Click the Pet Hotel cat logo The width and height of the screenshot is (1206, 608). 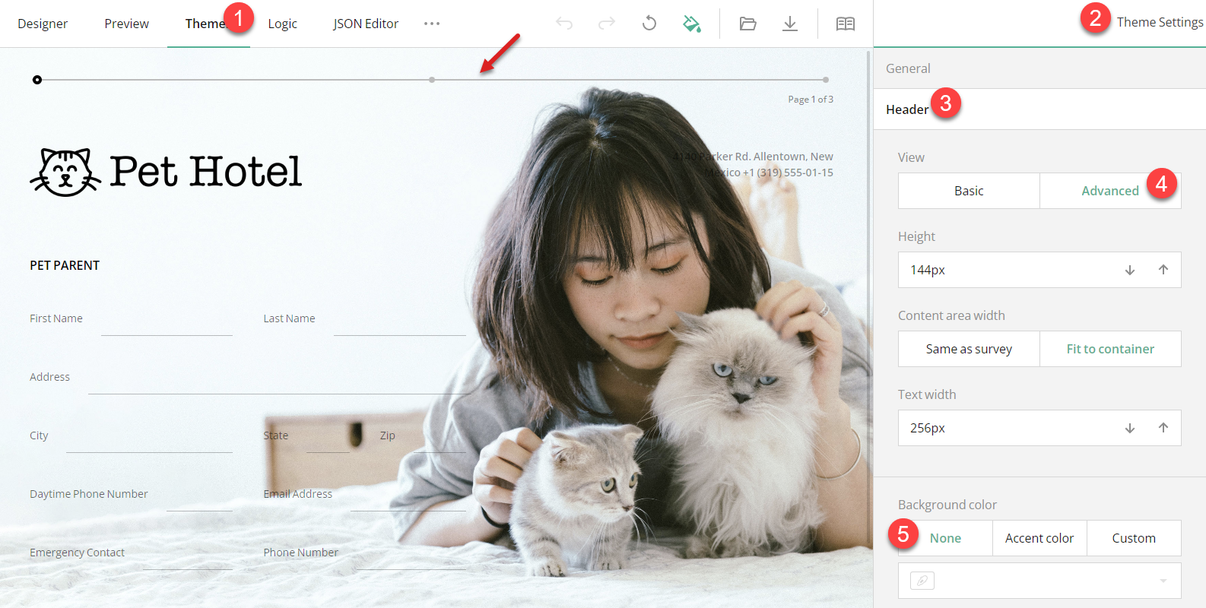[65, 172]
